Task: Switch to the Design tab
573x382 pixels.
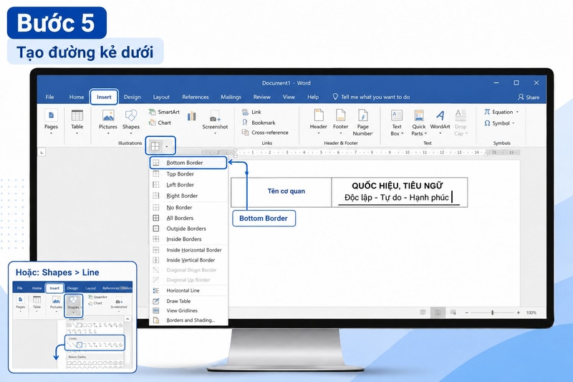Action: [x=133, y=97]
